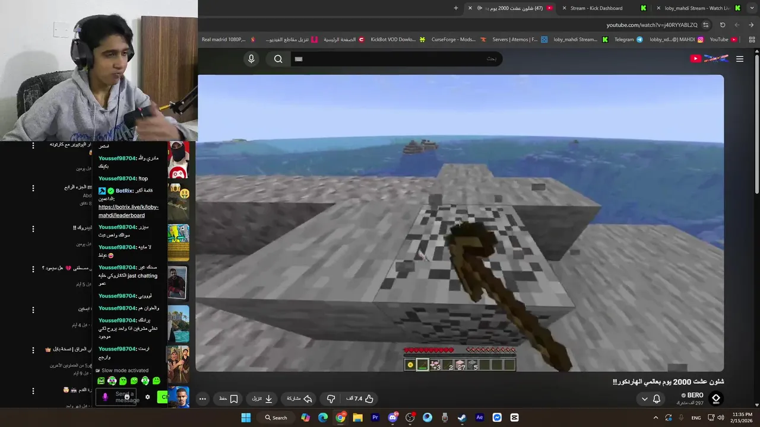The height and width of the screenshot is (427, 760).
Task: Click the taskbar Search box
Action: pyautogui.click(x=276, y=418)
